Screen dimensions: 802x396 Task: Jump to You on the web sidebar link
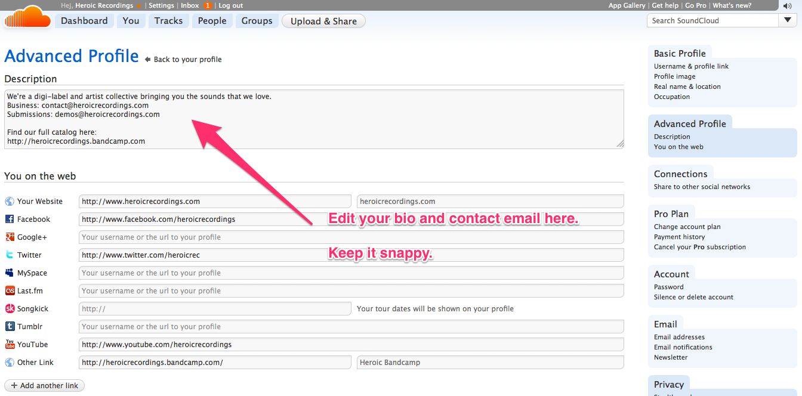point(678,147)
